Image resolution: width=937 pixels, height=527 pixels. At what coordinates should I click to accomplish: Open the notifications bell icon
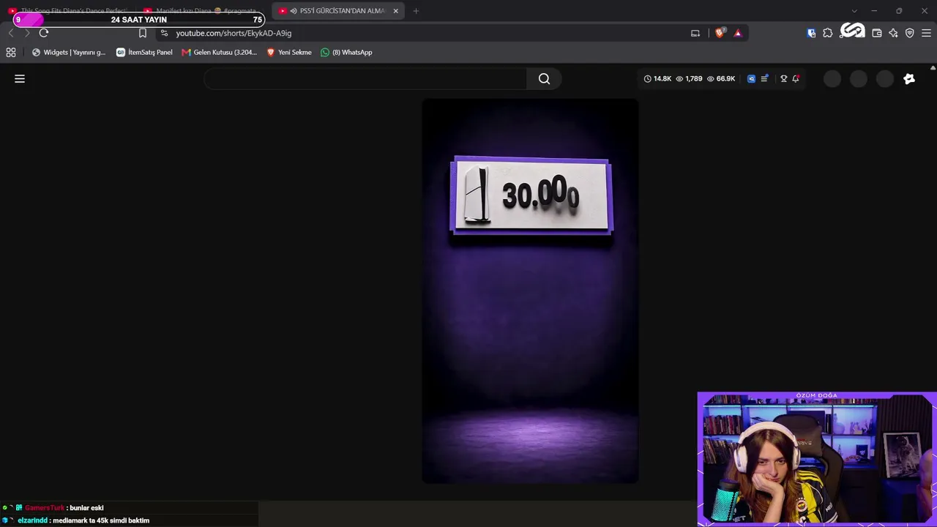[x=796, y=79]
